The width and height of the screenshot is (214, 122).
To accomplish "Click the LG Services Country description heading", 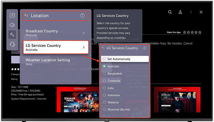I will (x=113, y=16).
